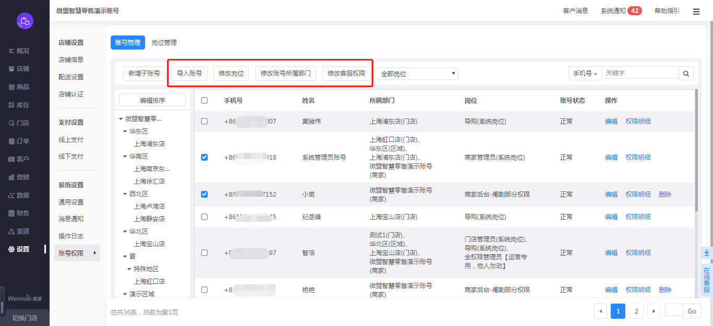This screenshot has height=326, width=713.
Task: Select 门店 in the left sidebar
Action: (x=19, y=123)
